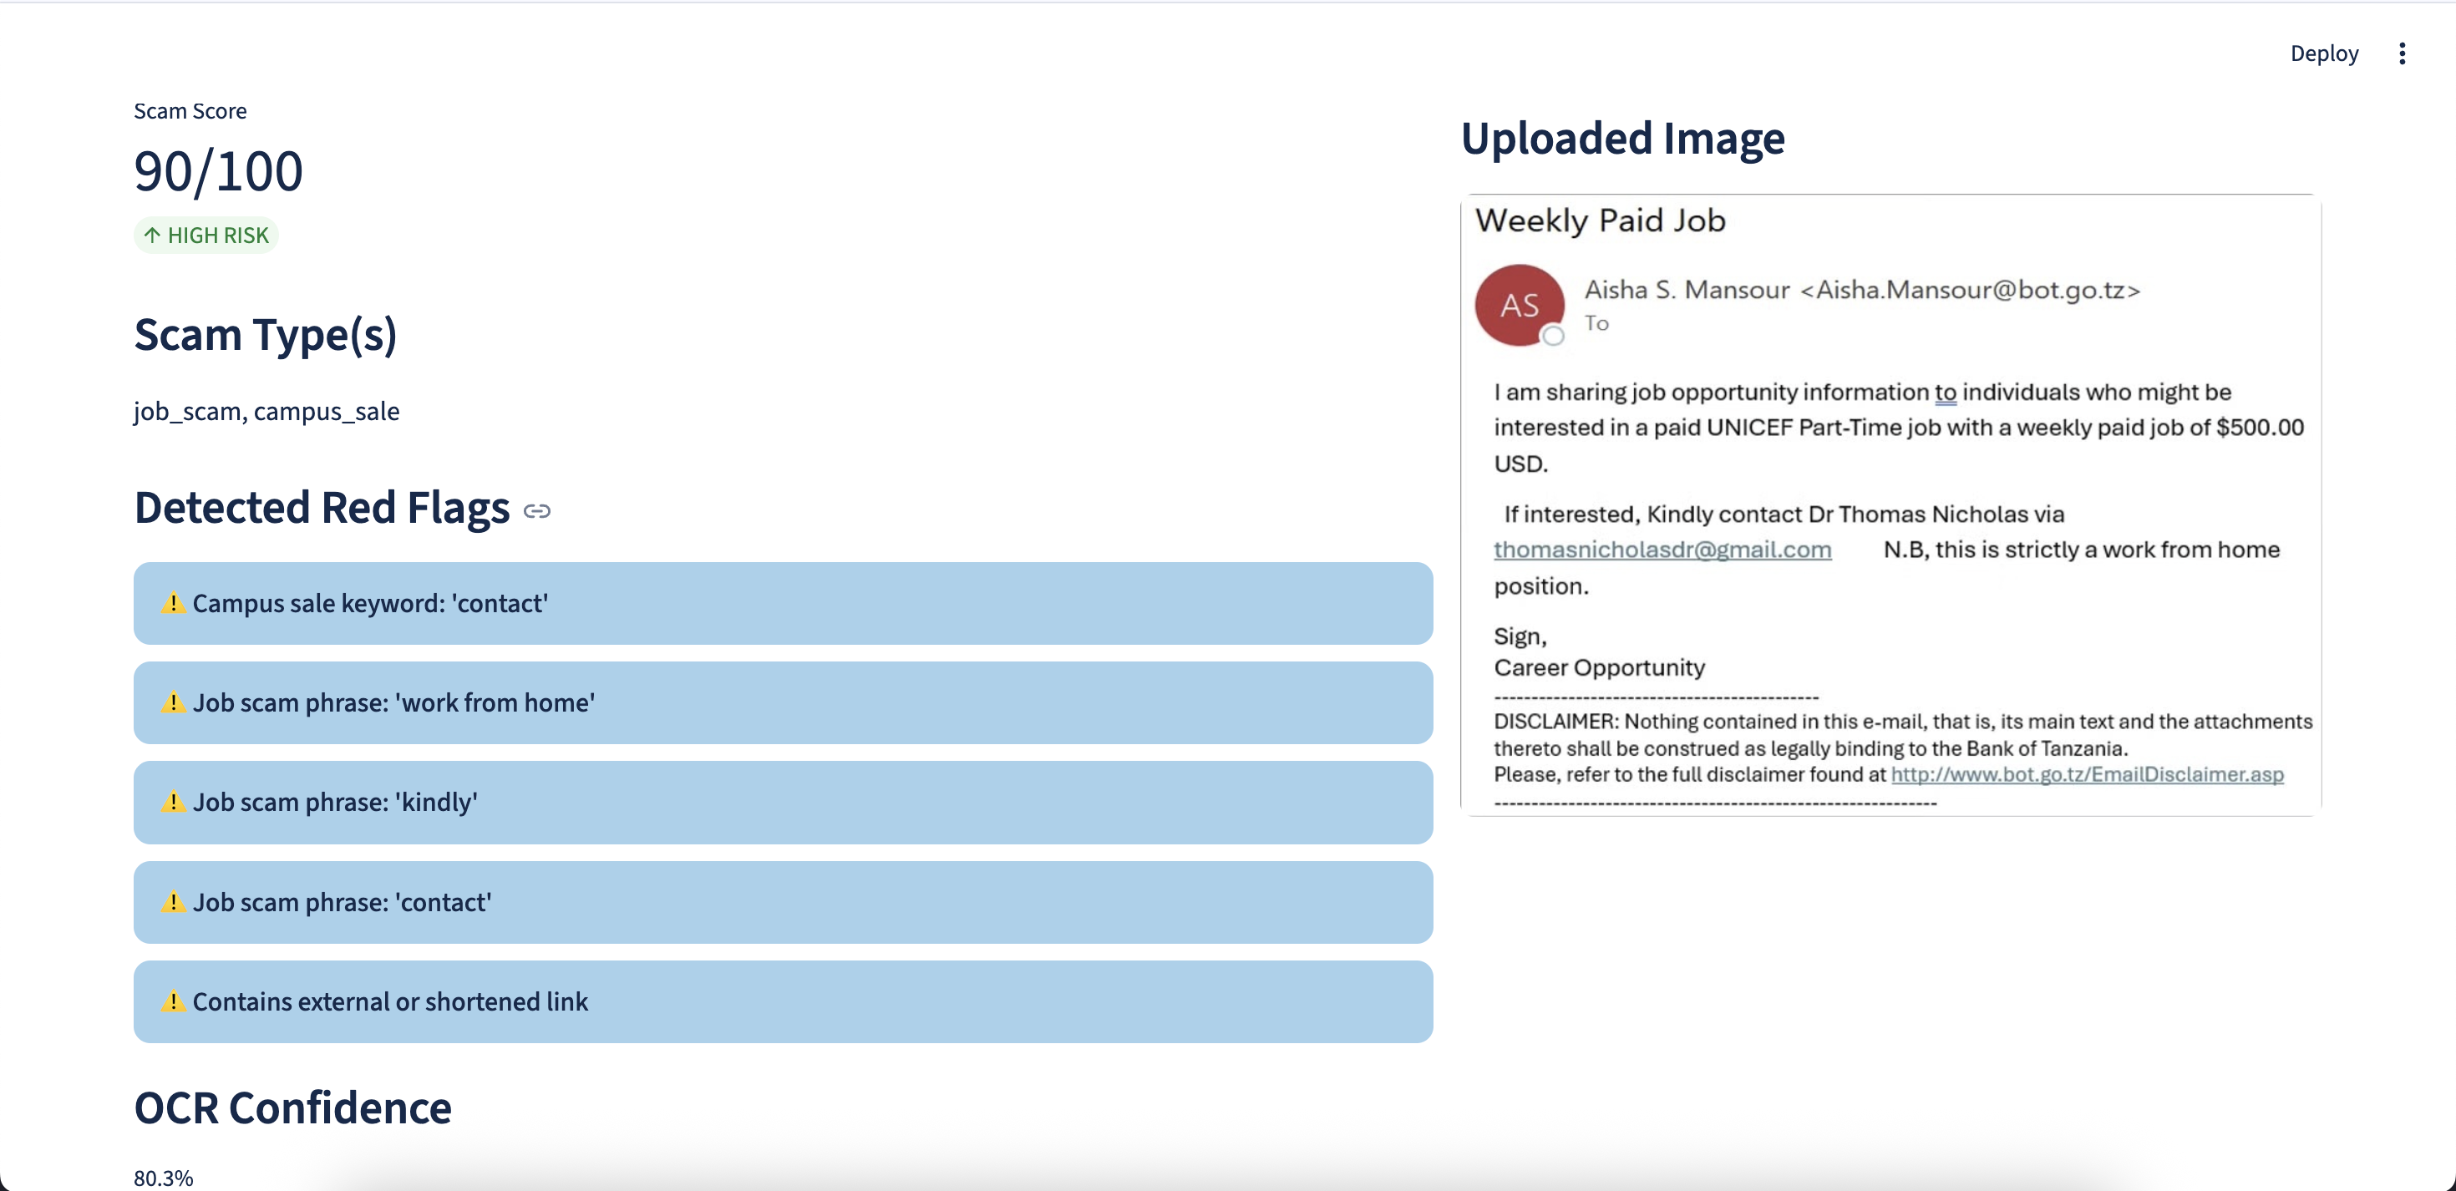Screen dimensions: 2456x1191
Task: Click the OCR Confidence heading
Action: 292,1108
